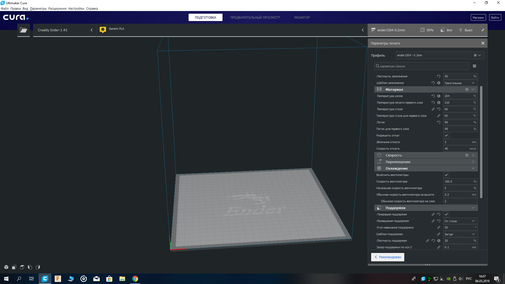
Task: Expand the Speed settings section
Action: click(426, 155)
